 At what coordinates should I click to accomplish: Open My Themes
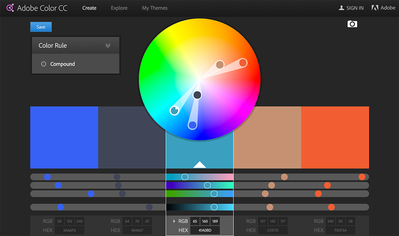click(155, 8)
